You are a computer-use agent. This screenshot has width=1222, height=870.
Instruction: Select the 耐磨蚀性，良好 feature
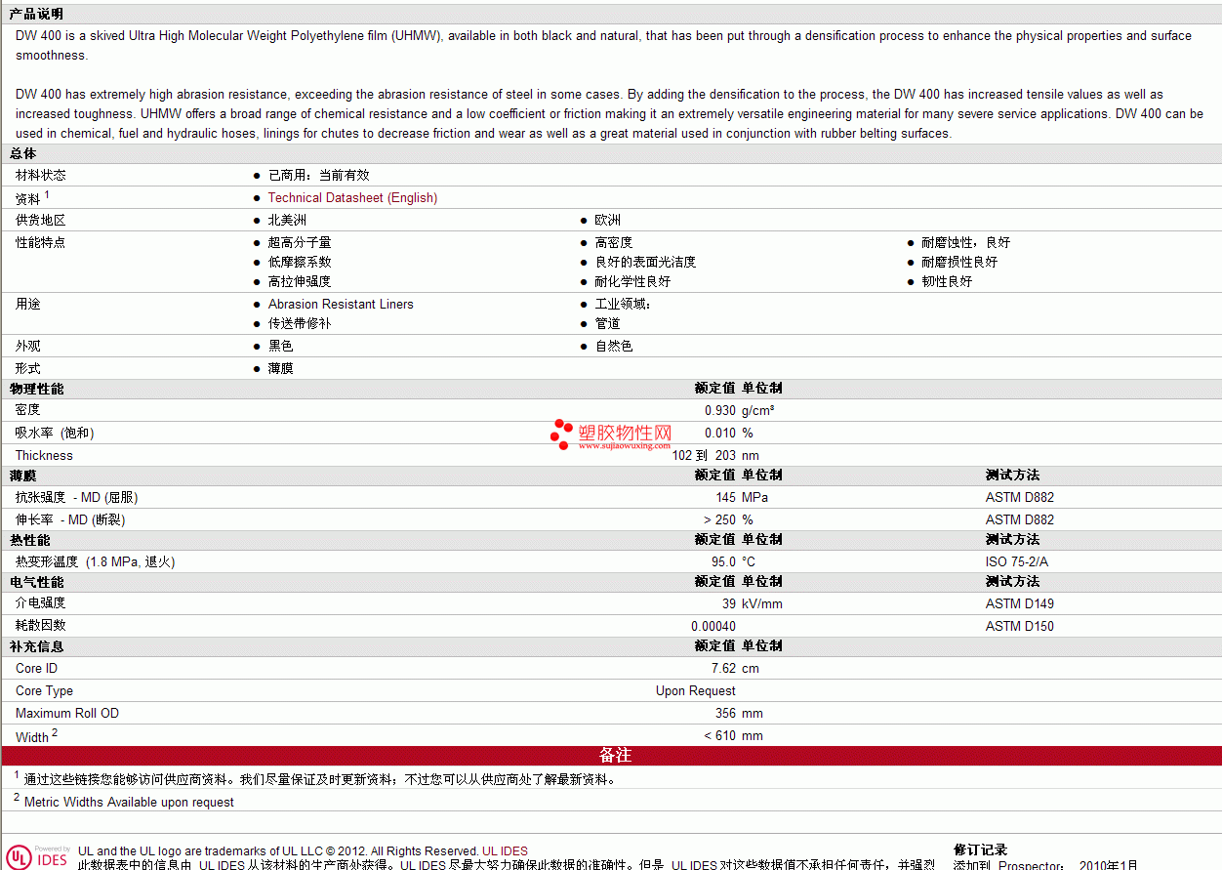(x=966, y=242)
